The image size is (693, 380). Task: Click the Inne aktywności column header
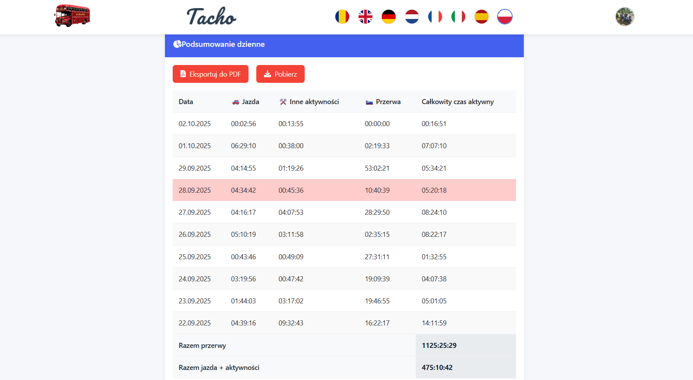tap(309, 102)
